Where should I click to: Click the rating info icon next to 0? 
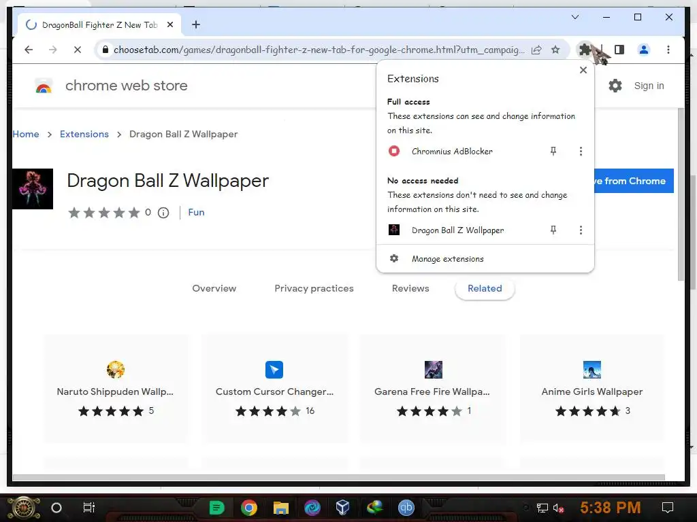tap(163, 213)
